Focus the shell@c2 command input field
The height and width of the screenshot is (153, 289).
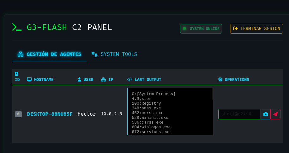click(239, 114)
